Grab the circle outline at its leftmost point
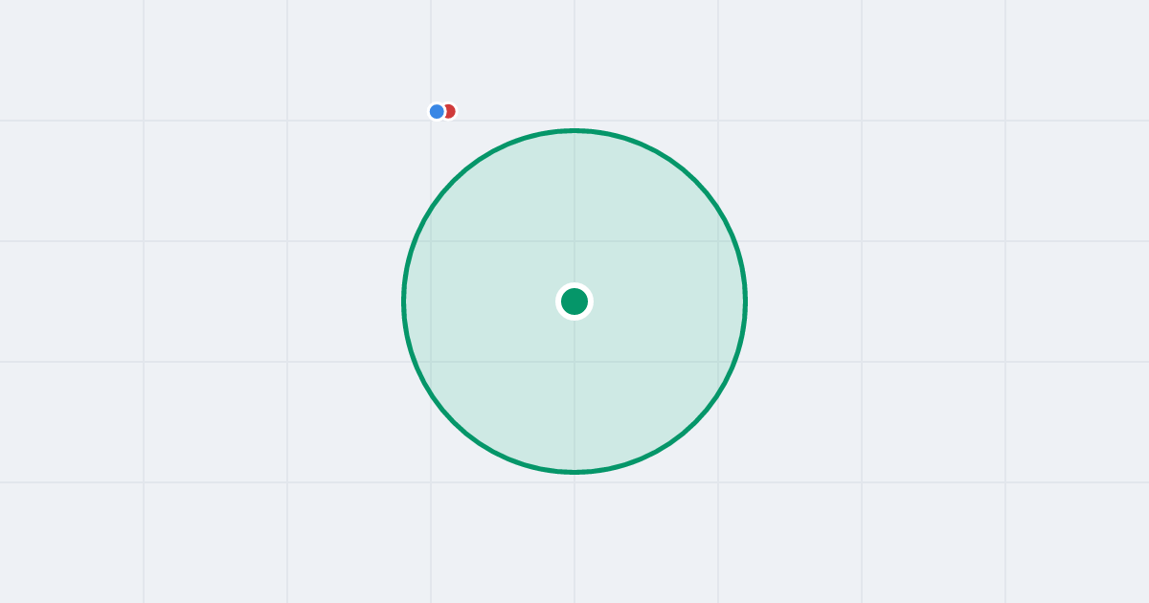Screen dimensions: 1149x603 404,301
